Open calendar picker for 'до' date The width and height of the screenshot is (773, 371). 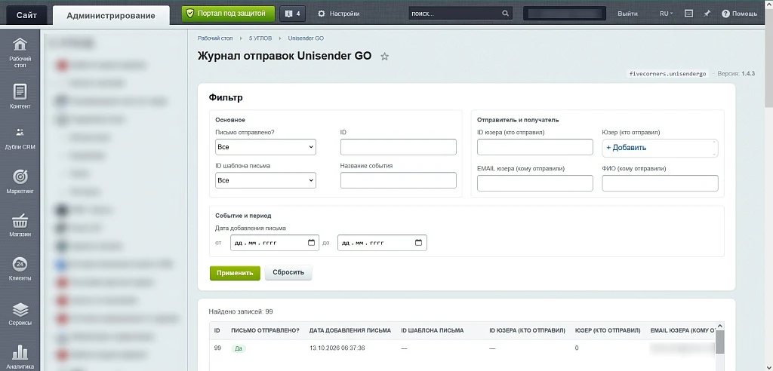418,243
